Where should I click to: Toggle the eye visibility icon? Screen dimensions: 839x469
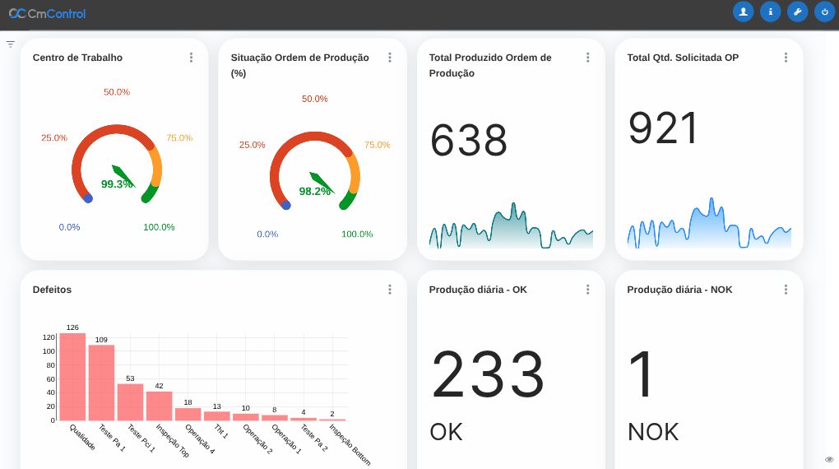[x=829, y=459]
